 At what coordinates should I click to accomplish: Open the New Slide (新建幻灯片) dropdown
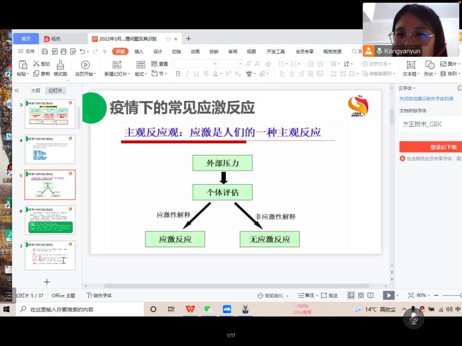(x=117, y=74)
